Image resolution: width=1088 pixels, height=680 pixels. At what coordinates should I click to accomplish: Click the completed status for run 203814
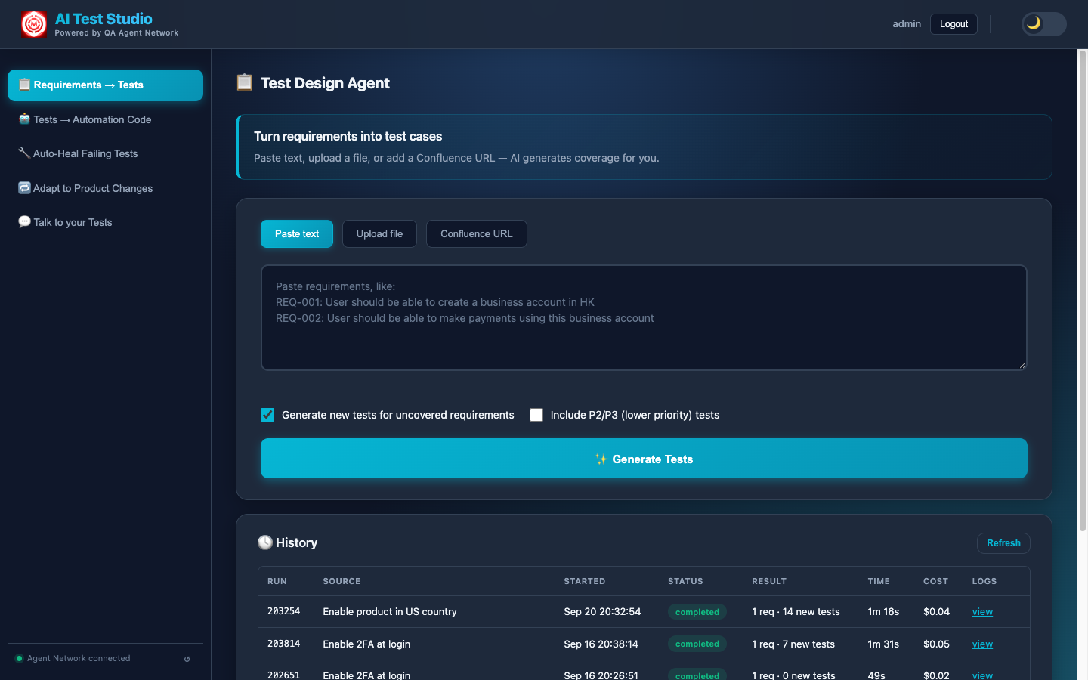pyautogui.click(x=697, y=644)
